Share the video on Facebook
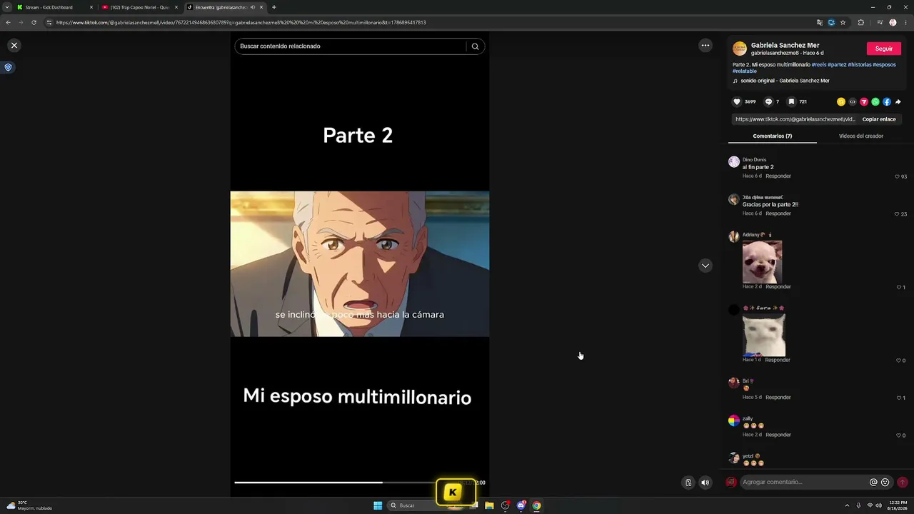This screenshot has height=514, width=914. point(887,102)
